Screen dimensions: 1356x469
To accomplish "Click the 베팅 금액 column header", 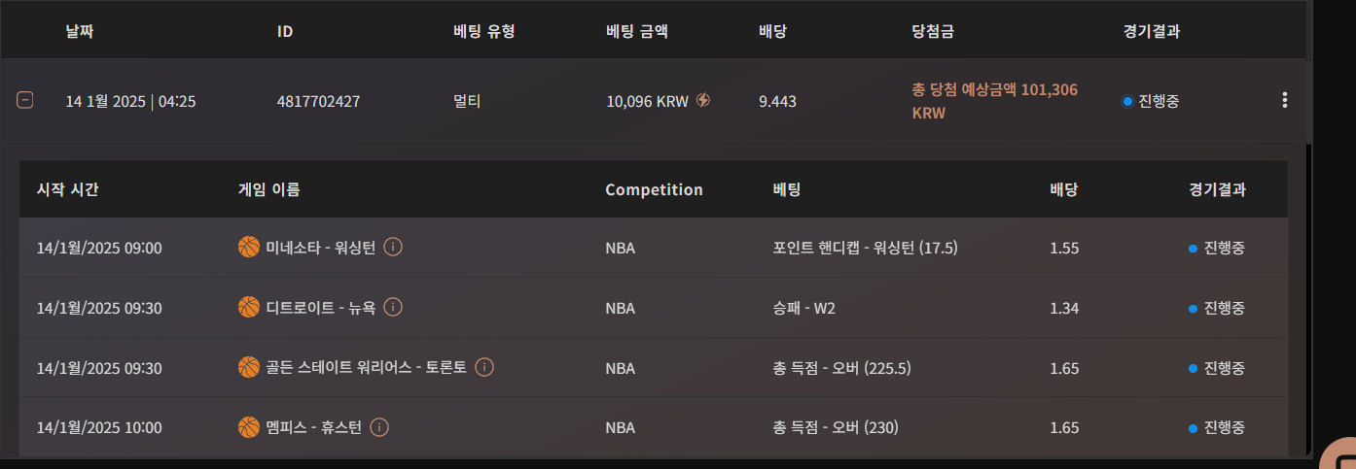I will click(636, 31).
